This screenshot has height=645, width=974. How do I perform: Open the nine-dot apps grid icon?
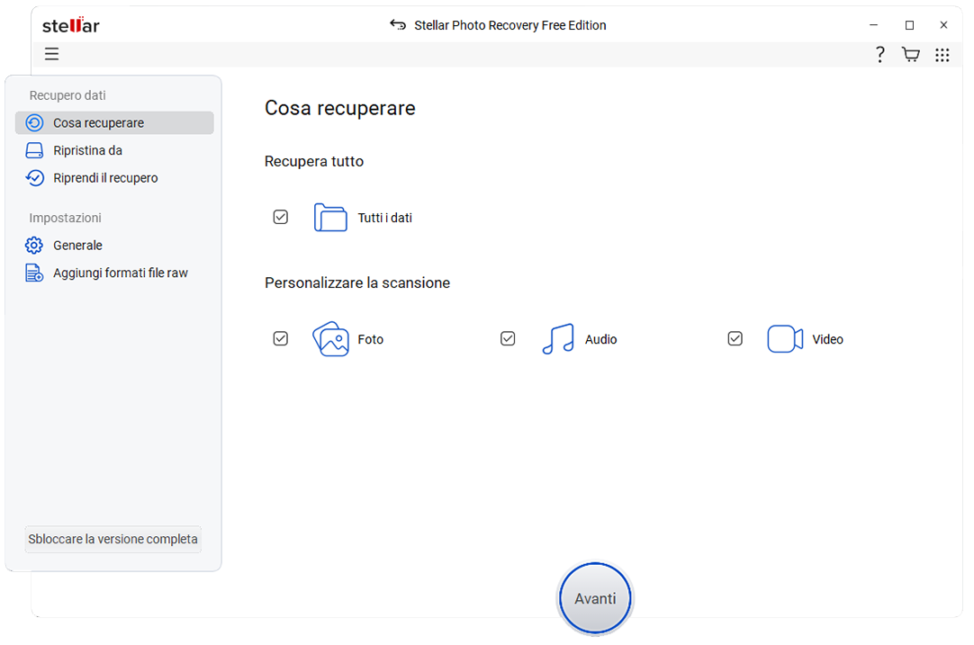click(942, 55)
